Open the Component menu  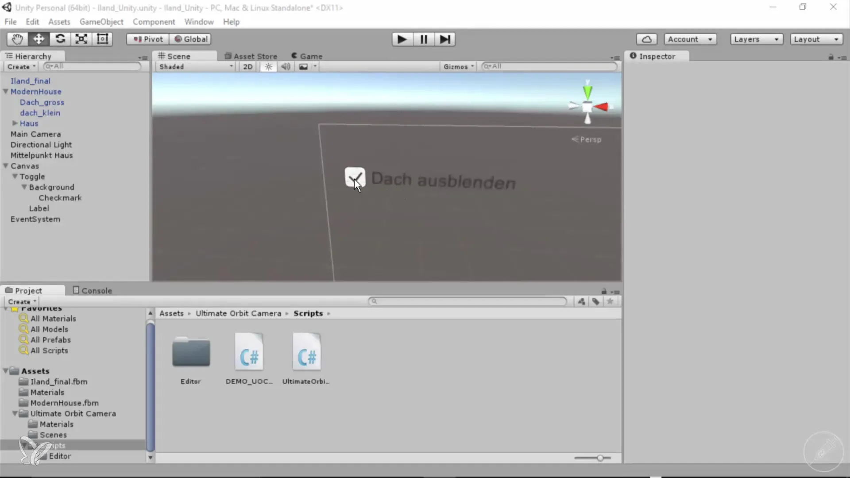(154, 22)
